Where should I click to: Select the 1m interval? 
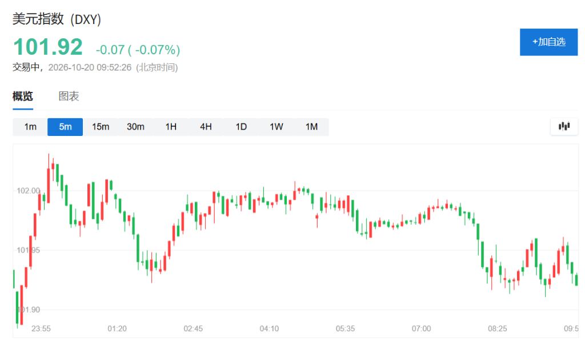click(x=30, y=127)
